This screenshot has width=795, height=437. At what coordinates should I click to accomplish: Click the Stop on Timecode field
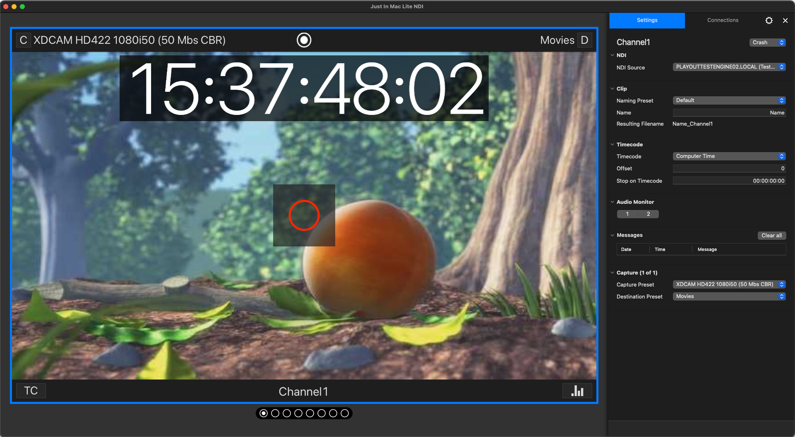[x=729, y=181]
